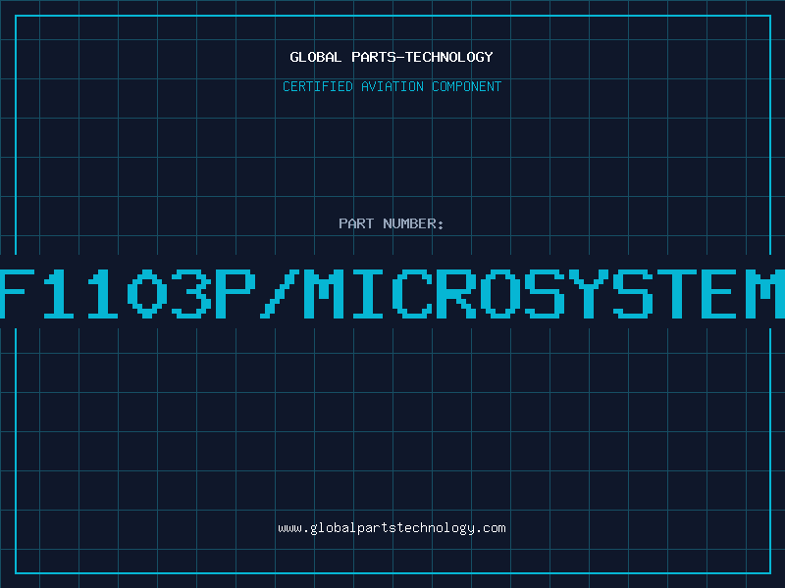Click the word TECHNOLOGY in the header

coord(449,57)
